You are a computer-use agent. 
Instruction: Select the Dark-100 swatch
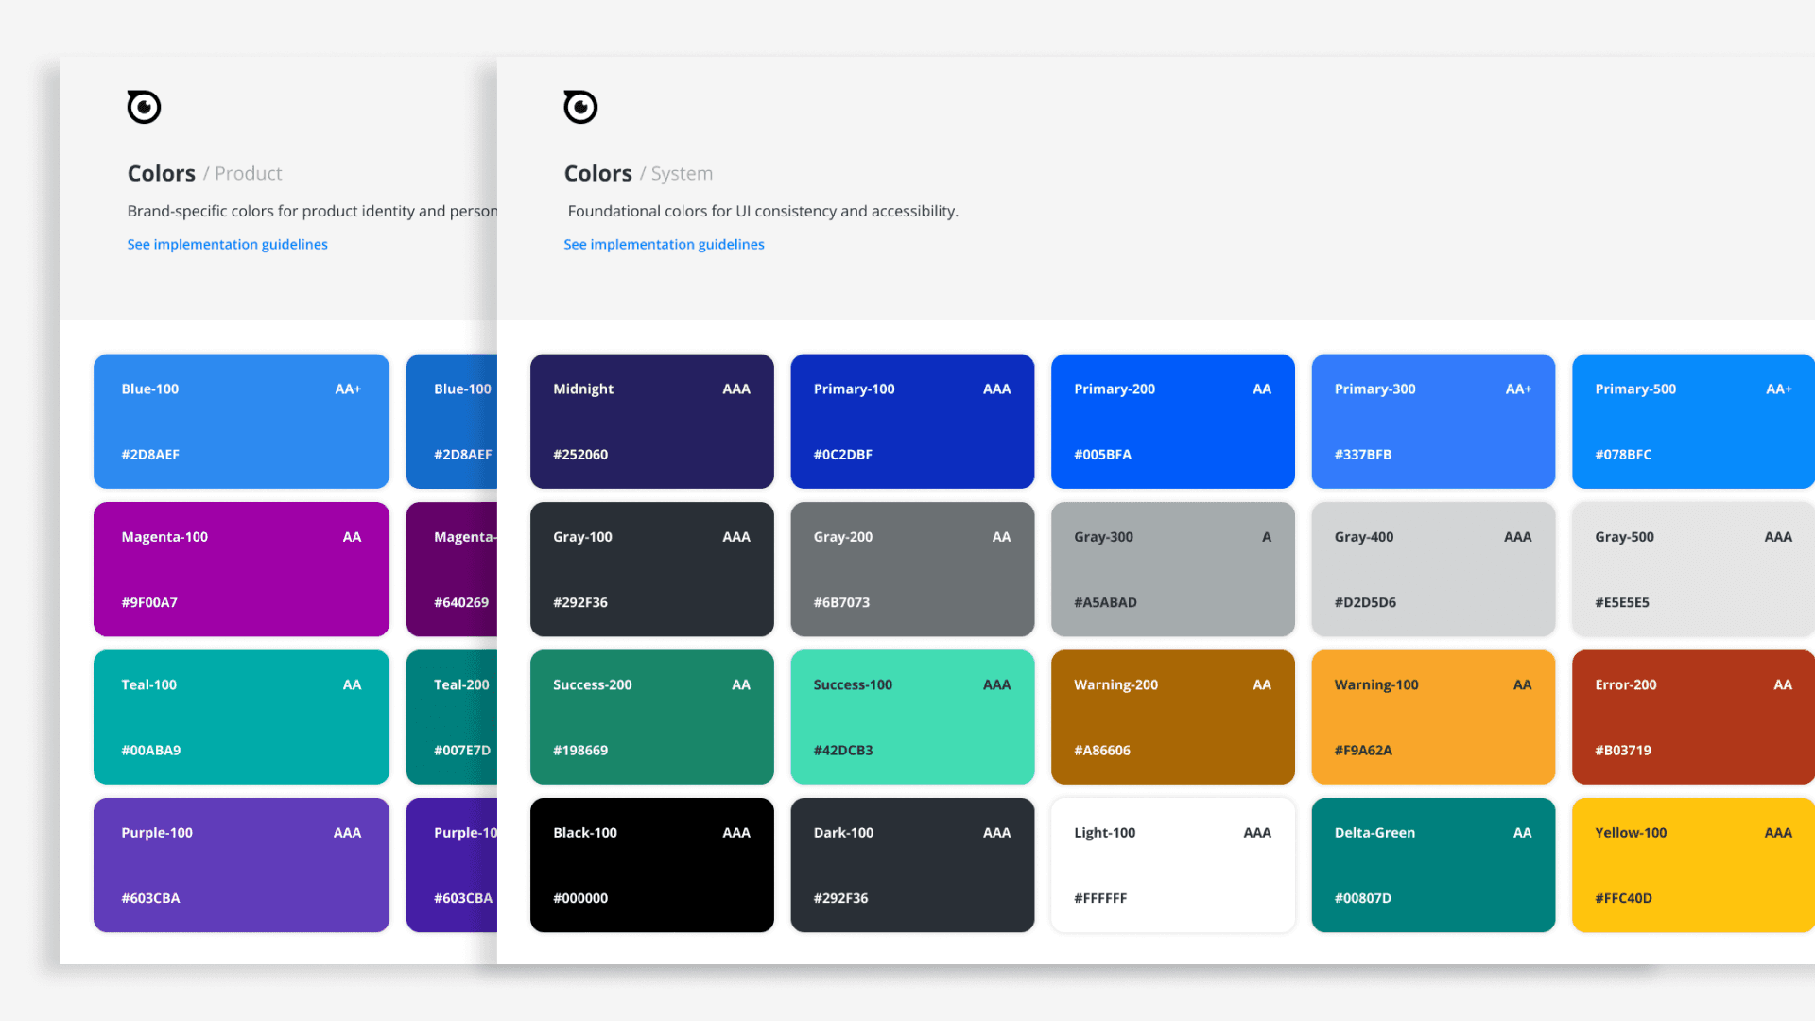pyautogui.click(x=912, y=865)
